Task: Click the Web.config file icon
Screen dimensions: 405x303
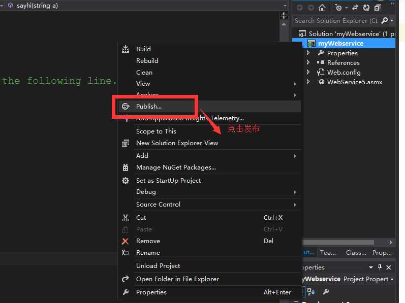Action: pyautogui.click(x=321, y=72)
